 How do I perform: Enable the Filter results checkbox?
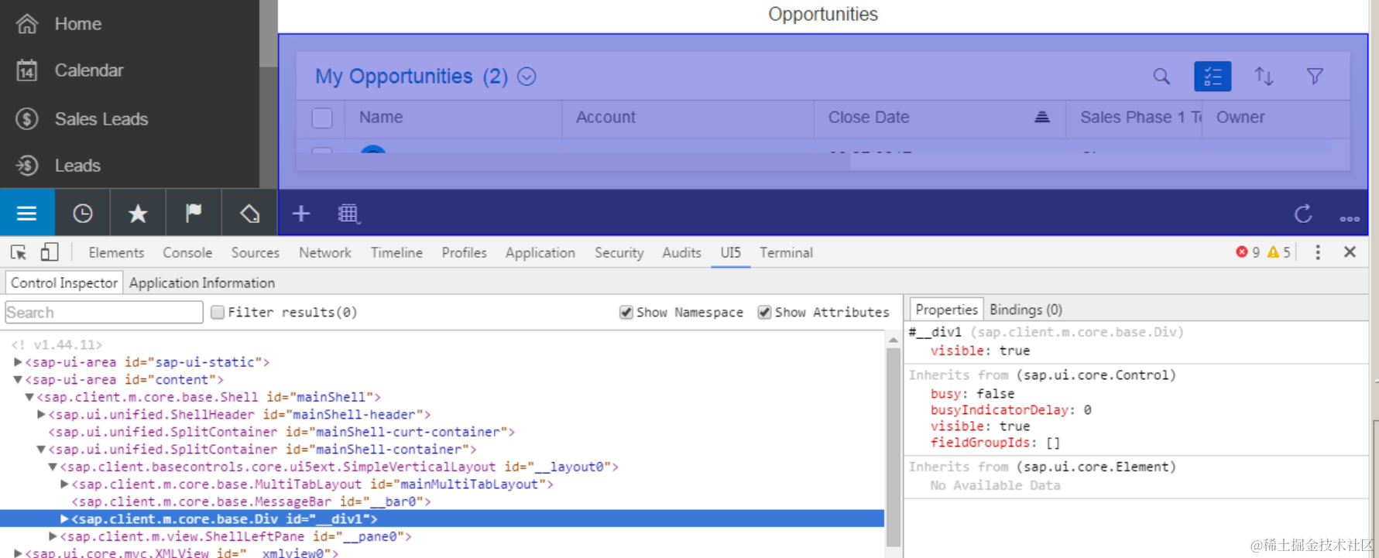218,312
